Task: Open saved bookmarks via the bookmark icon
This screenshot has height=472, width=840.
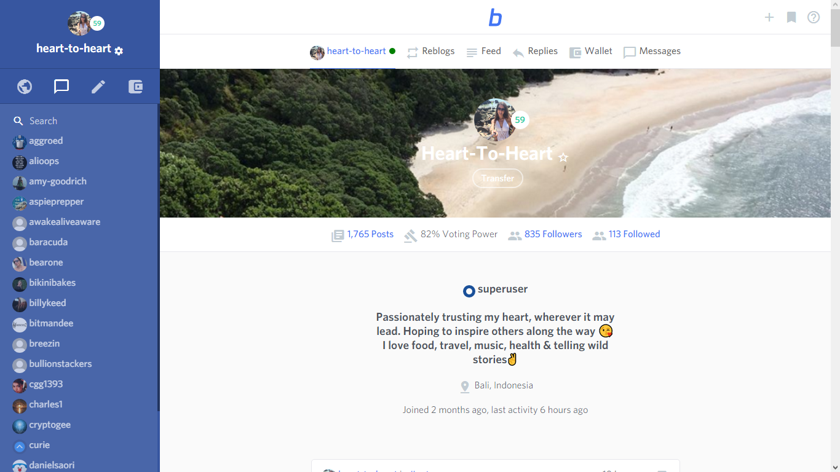Action: click(x=791, y=17)
